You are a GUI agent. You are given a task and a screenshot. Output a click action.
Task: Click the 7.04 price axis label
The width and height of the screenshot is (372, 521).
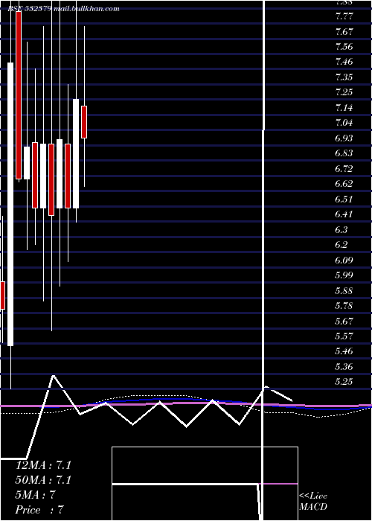pyautogui.click(x=344, y=123)
